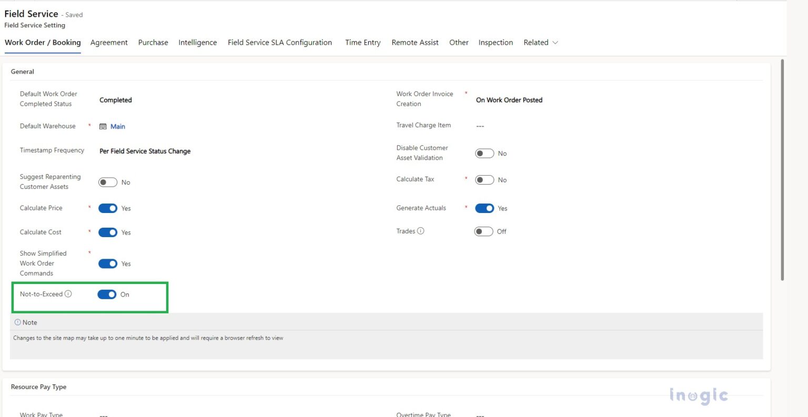Switch to the Agreement tab
The image size is (808, 417).
coord(109,42)
